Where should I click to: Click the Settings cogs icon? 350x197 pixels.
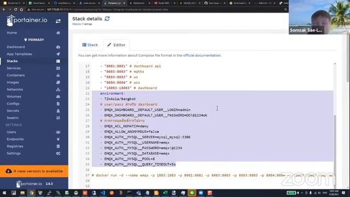tap(58, 153)
